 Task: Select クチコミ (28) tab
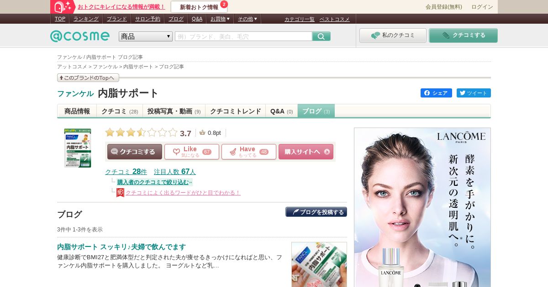pyautogui.click(x=120, y=111)
